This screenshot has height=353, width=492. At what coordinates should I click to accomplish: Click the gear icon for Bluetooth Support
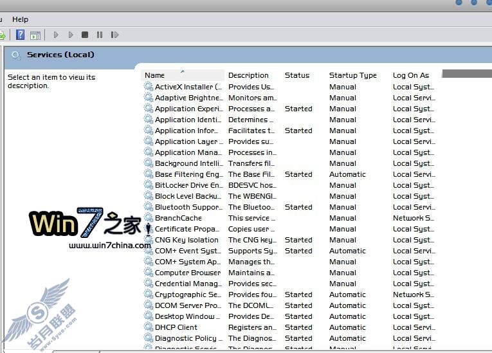pos(149,206)
